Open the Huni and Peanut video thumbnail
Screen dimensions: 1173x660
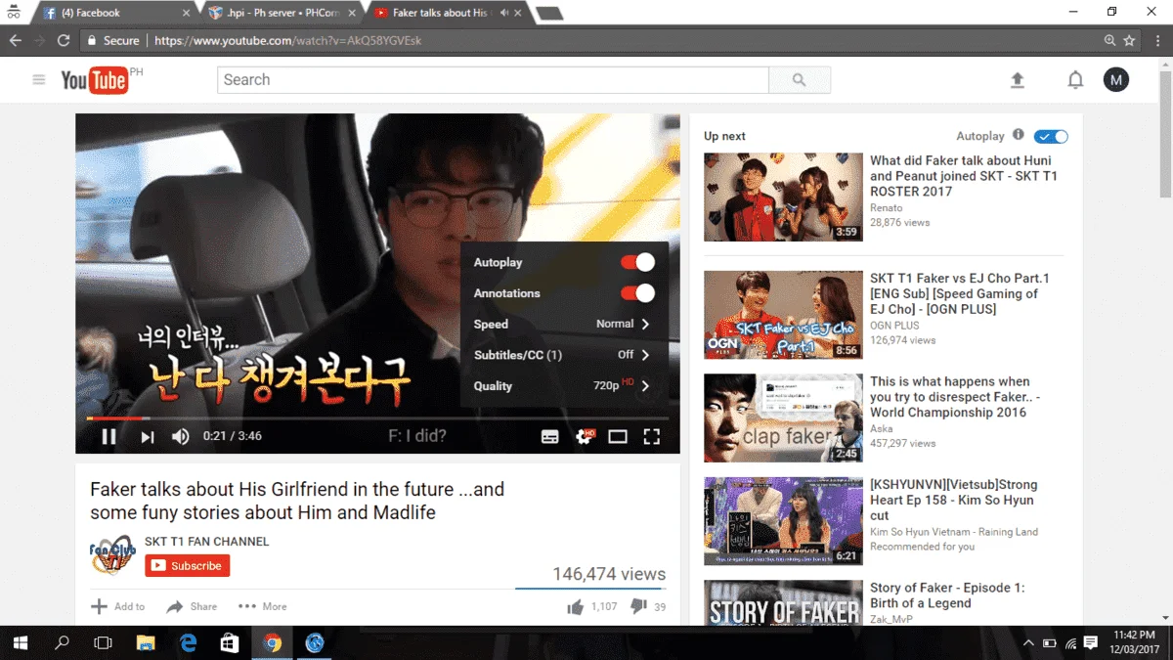(x=783, y=197)
